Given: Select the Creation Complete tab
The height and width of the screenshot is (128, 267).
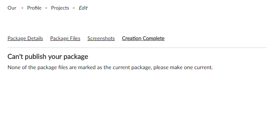Looking at the screenshot, I should coord(143,38).
